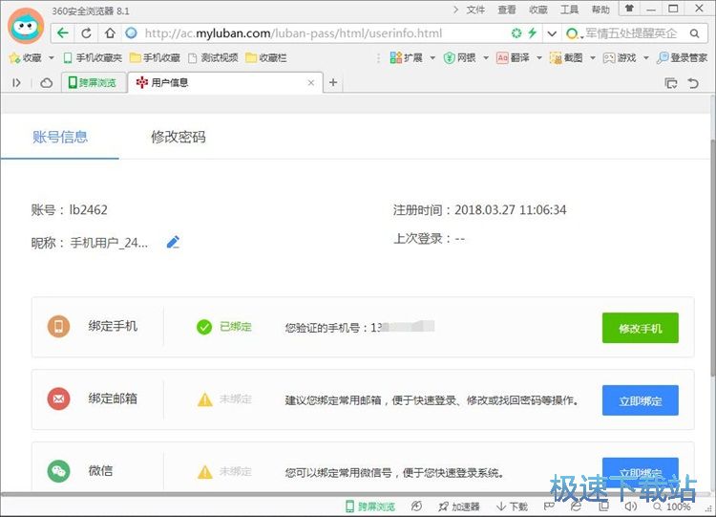Click the 截图 screenshot tool
Image resolution: width=716 pixels, height=517 pixels.
tap(566, 57)
